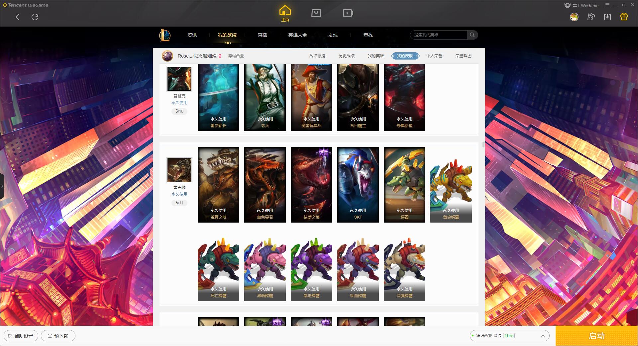Expand the left side panel handle

click(2, 186)
